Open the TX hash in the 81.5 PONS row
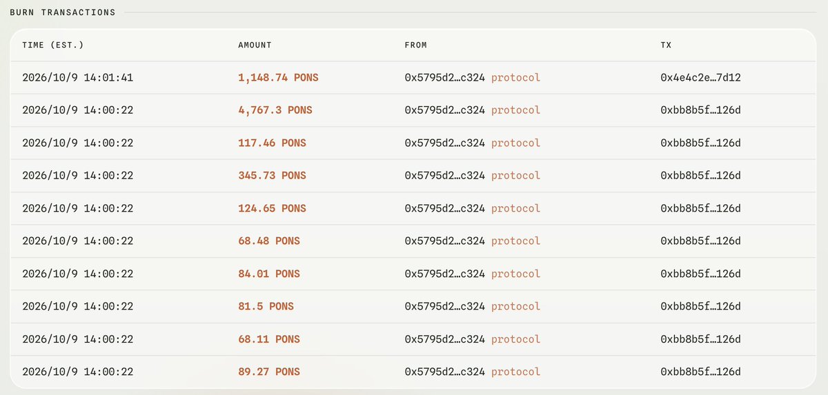The height and width of the screenshot is (395, 828). click(x=700, y=306)
